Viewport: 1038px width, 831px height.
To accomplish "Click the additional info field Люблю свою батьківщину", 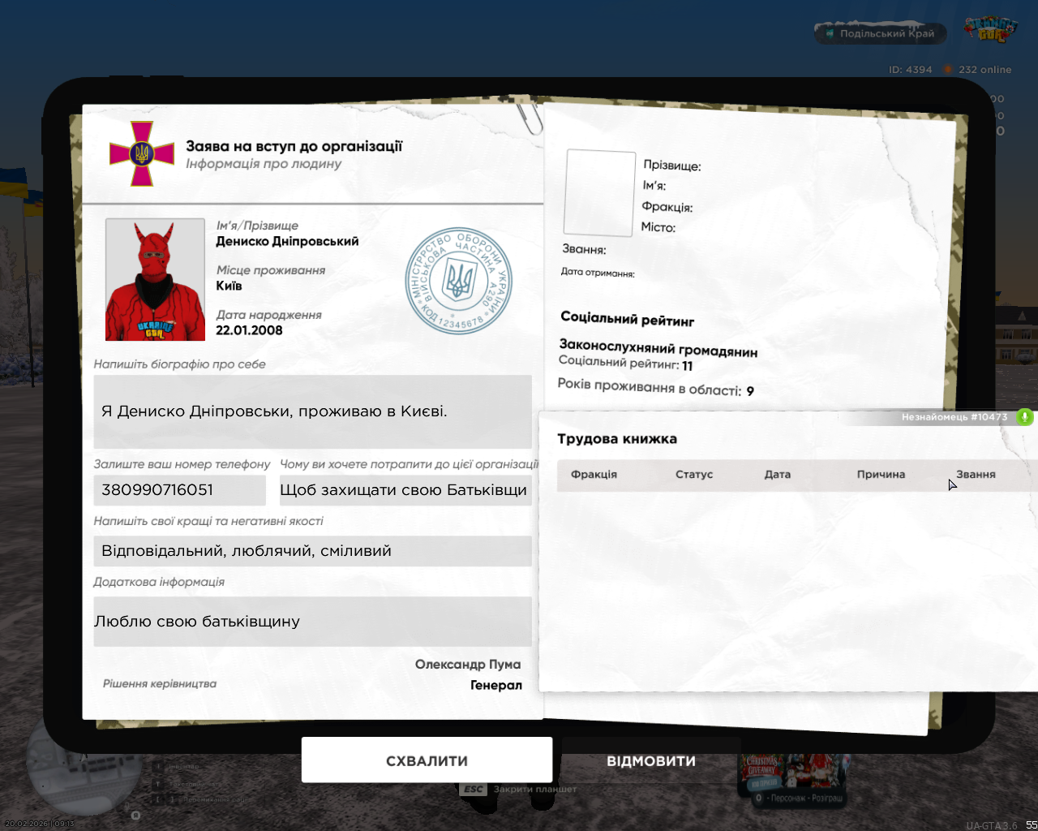I will click(x=312, y=622).
